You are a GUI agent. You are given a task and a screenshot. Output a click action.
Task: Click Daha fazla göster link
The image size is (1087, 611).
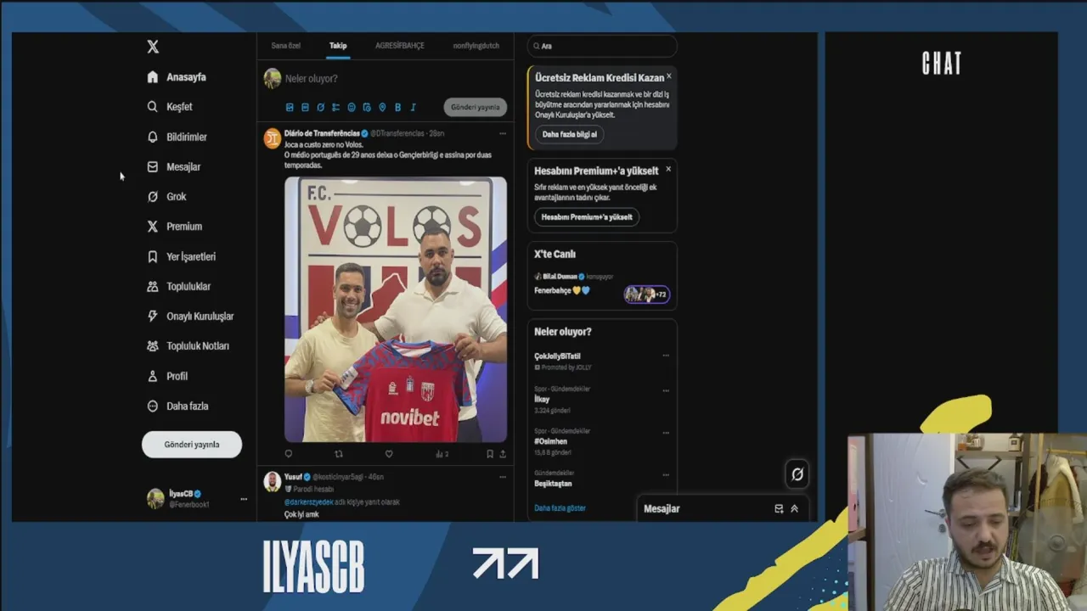pyautogui.click(x=560, y=508)
